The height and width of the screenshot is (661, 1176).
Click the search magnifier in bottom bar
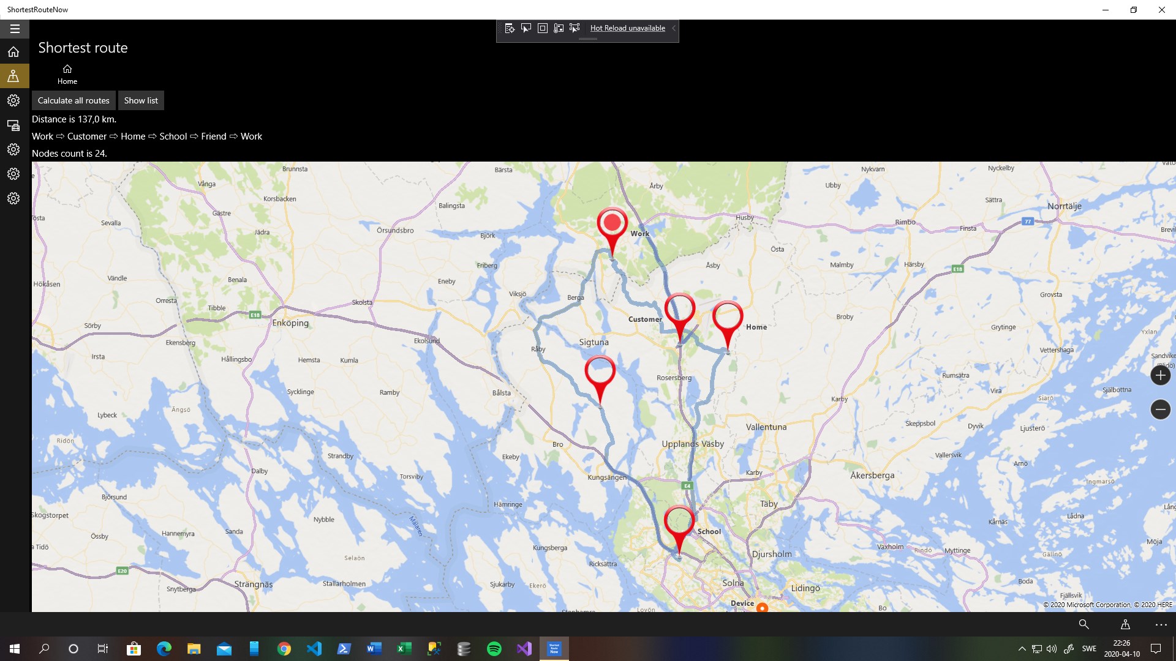1084,624
